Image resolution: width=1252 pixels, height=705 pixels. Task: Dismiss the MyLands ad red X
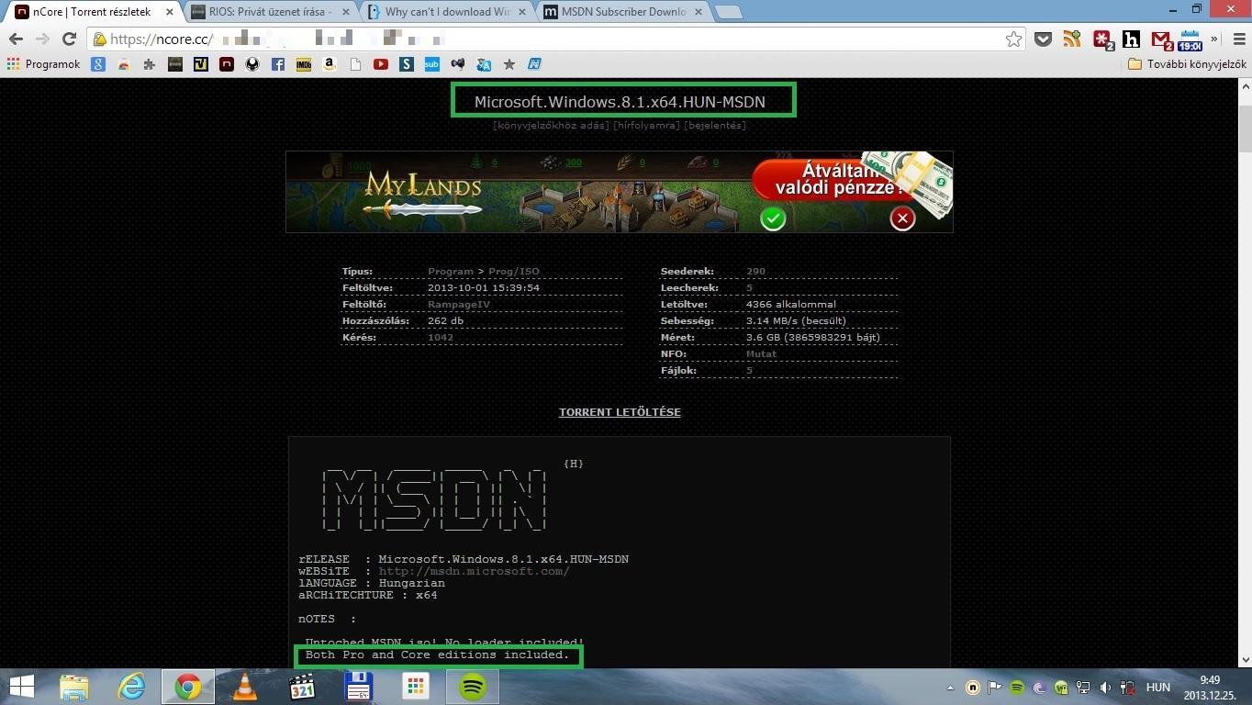point(902,218)
